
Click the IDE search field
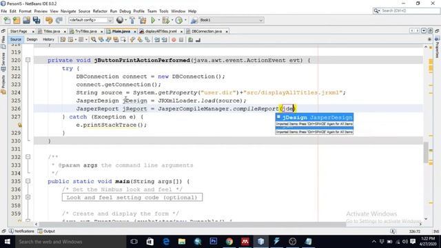click(x=407, y=11)
